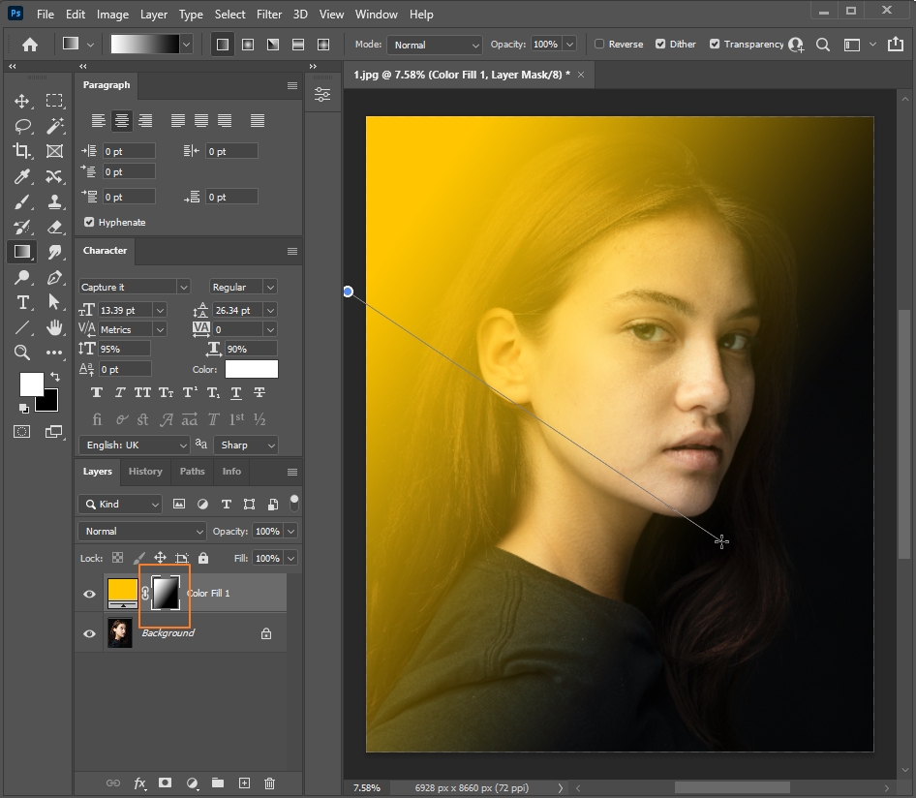Select the Move tool

tap(22, 101)
